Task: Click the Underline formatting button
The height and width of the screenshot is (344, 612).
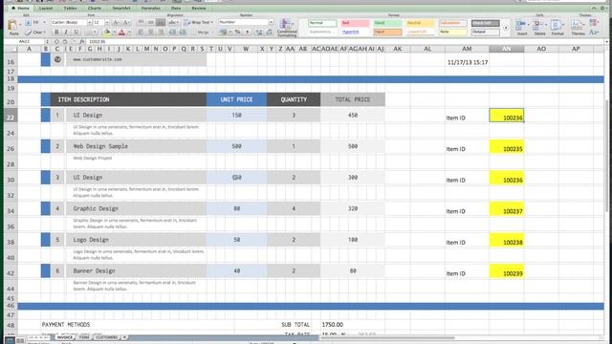Action: pos(76,32)
